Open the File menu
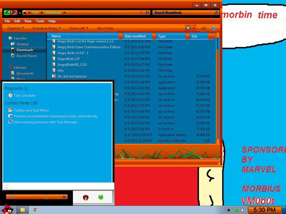 click(x=8, y=21)
